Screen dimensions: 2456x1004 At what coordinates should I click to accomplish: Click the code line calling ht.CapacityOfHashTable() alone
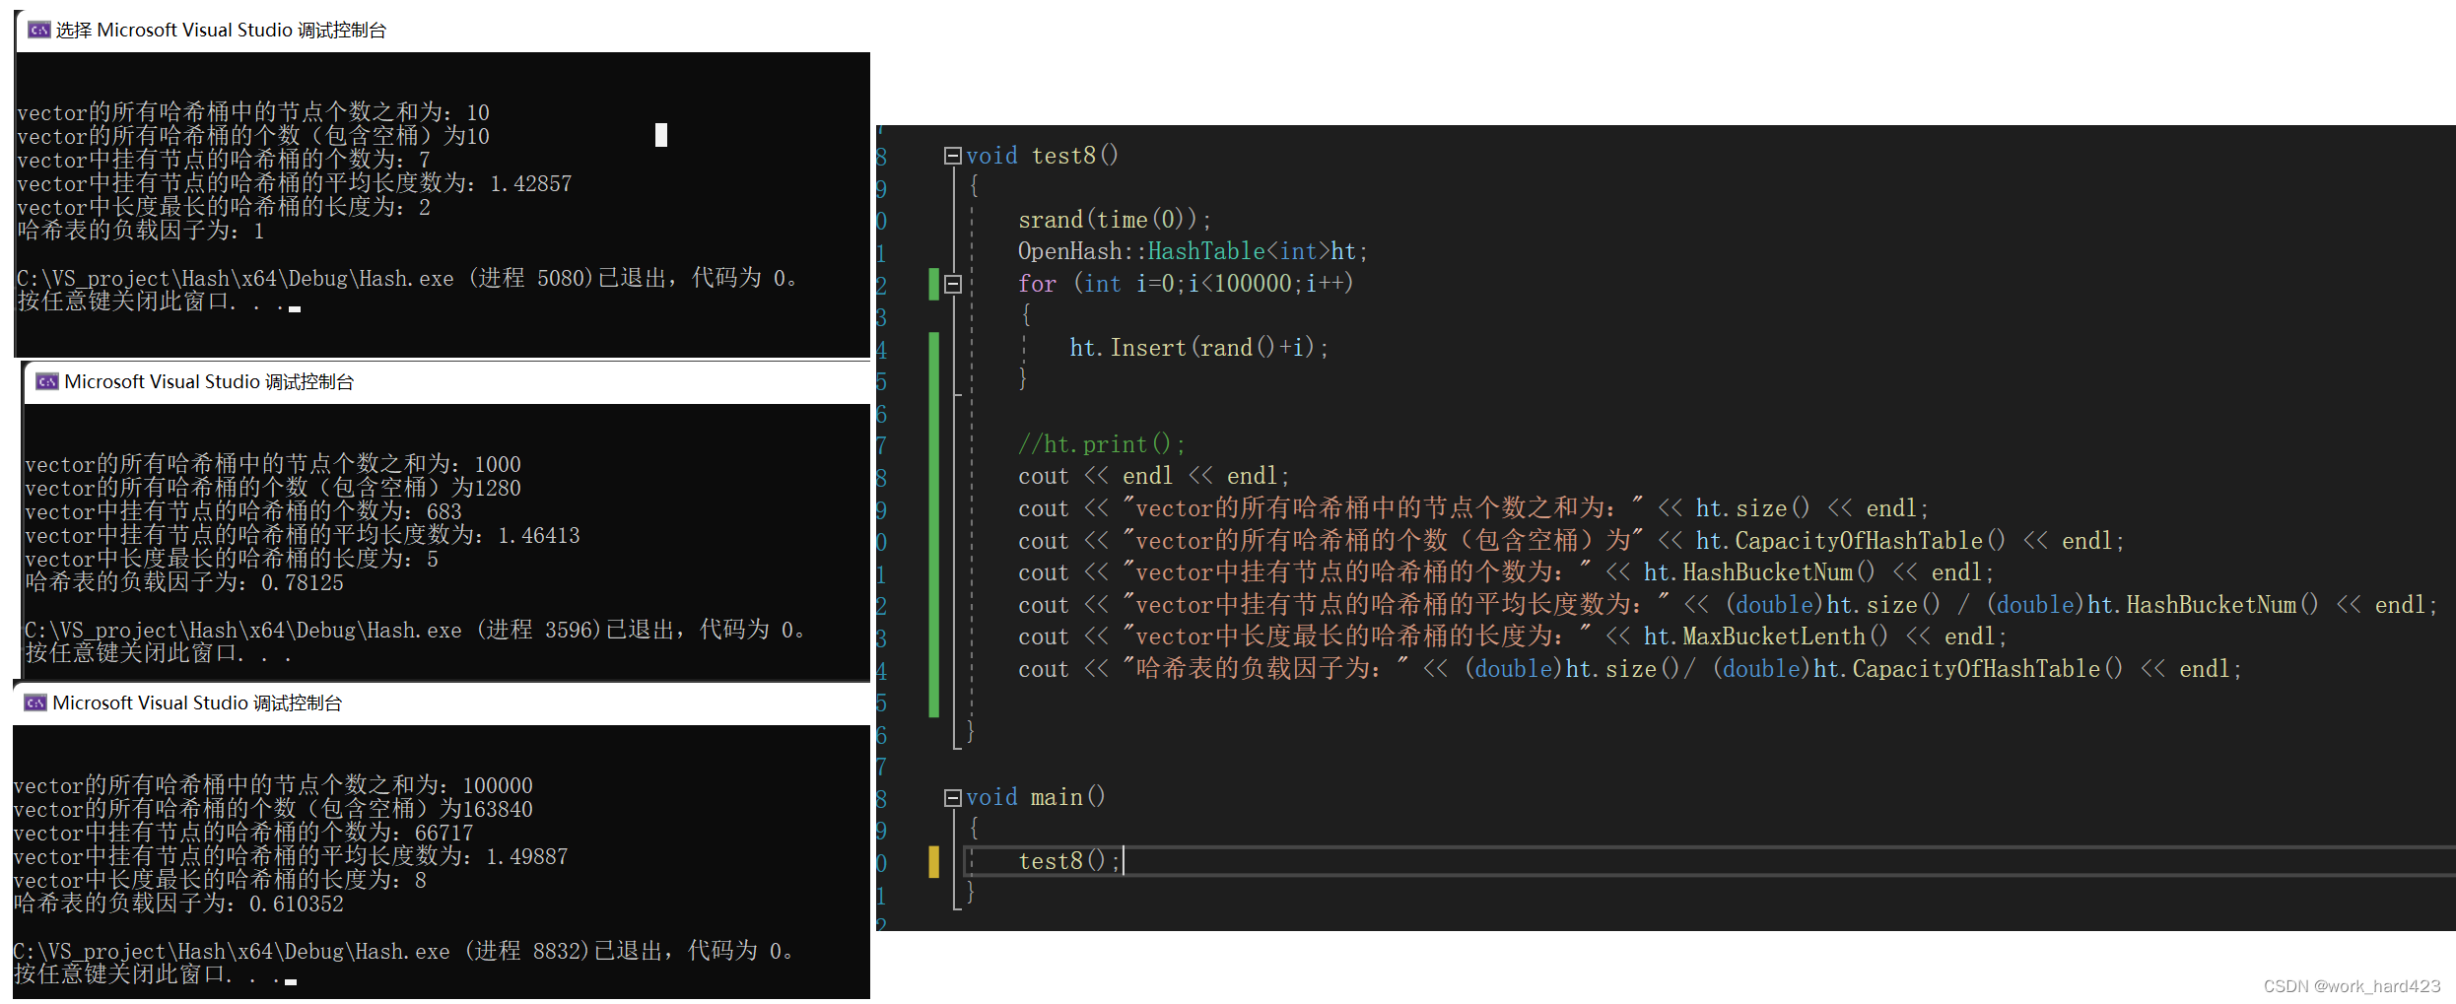(1571, 541)
